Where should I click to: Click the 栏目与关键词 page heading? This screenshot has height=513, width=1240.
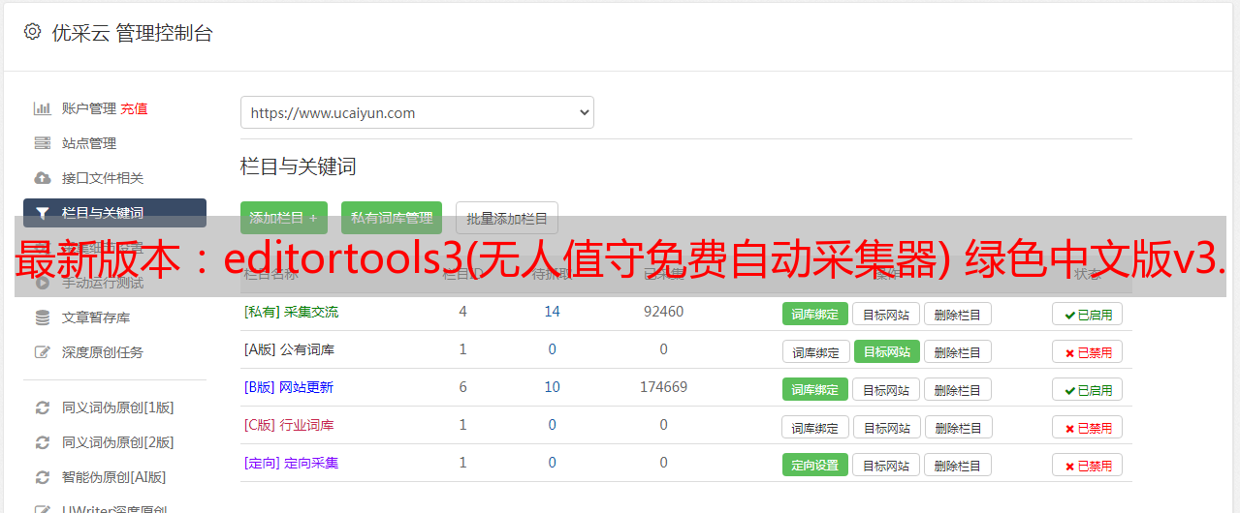299,166
